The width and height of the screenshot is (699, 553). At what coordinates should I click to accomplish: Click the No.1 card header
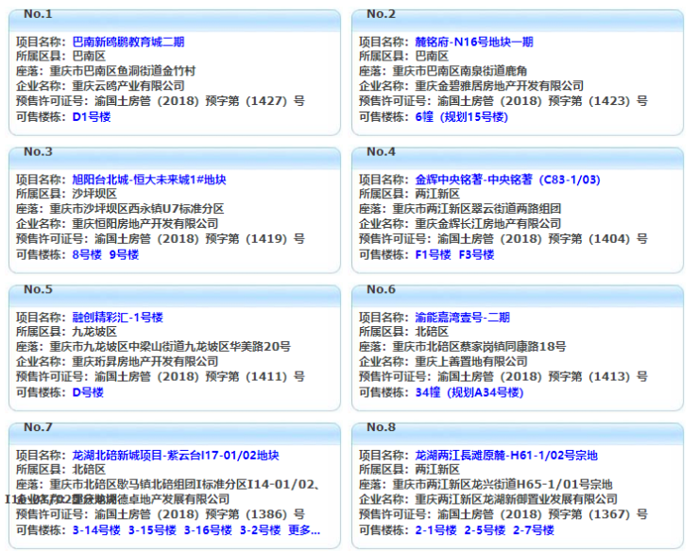tap(175, 20)
